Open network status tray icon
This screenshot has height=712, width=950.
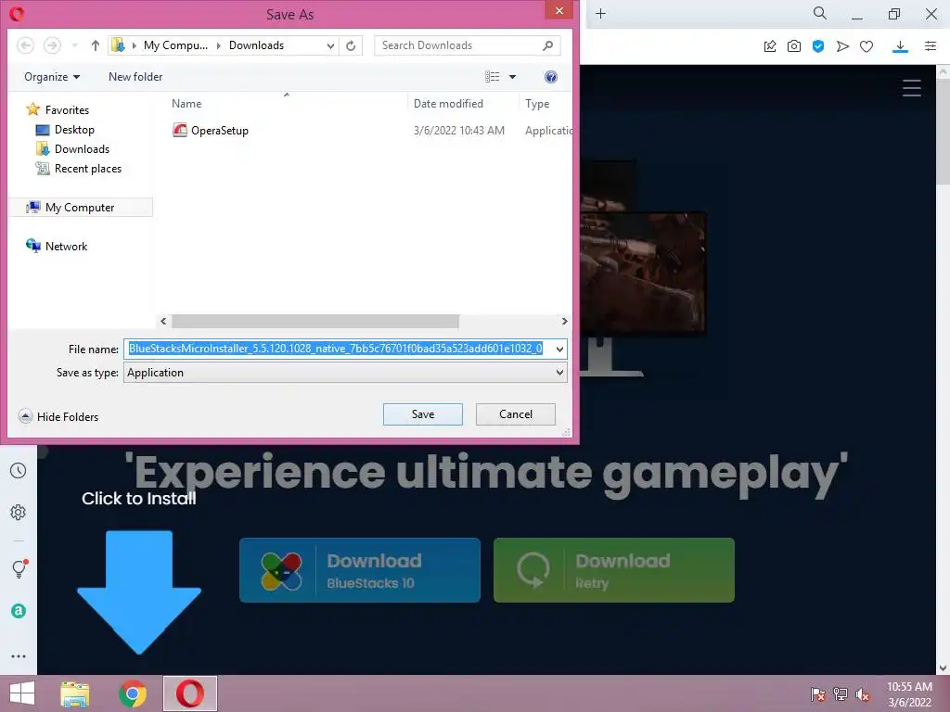click(x=841, y=694)
